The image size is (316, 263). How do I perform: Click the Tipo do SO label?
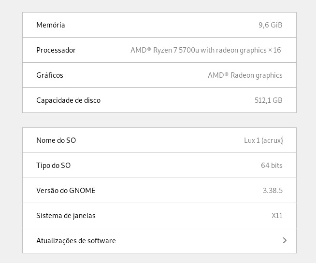pos(54,166)
